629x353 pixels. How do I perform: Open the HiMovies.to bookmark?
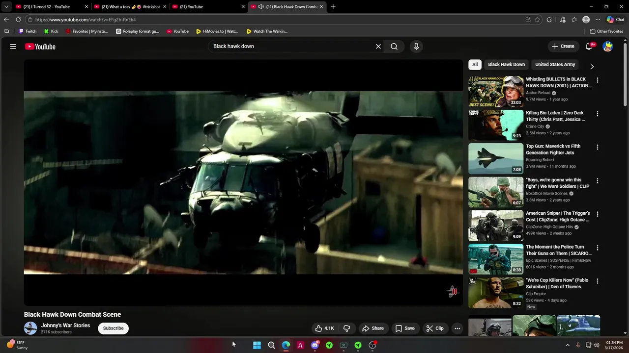[x=217, y=31]
